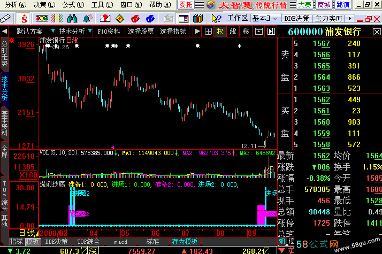The width and height of the screenshot is (382, 254).
Task: Select the macd bottom tab
Action: pyautogui.click(x=121, y=242)
